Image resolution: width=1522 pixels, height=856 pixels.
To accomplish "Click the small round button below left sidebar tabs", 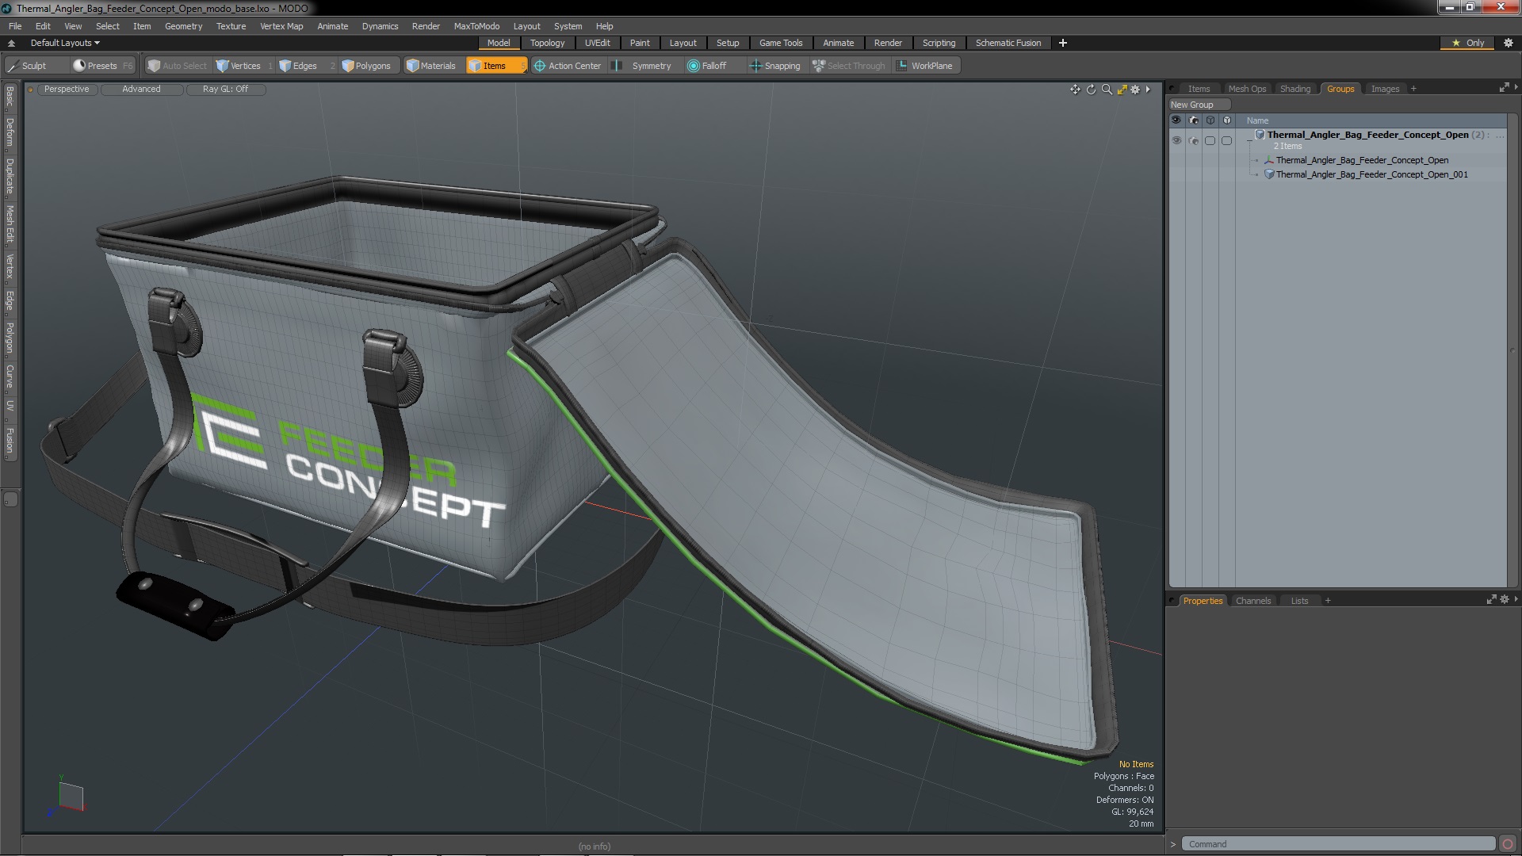I will point(10,499).
